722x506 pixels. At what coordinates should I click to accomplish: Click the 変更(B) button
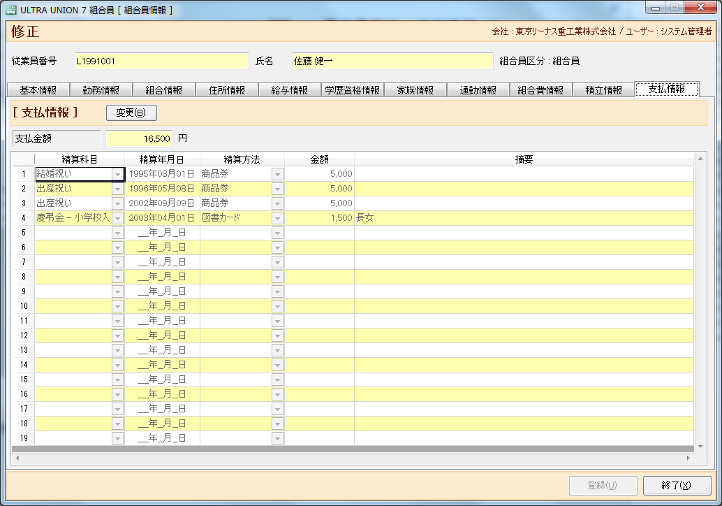tap(131, 113)
